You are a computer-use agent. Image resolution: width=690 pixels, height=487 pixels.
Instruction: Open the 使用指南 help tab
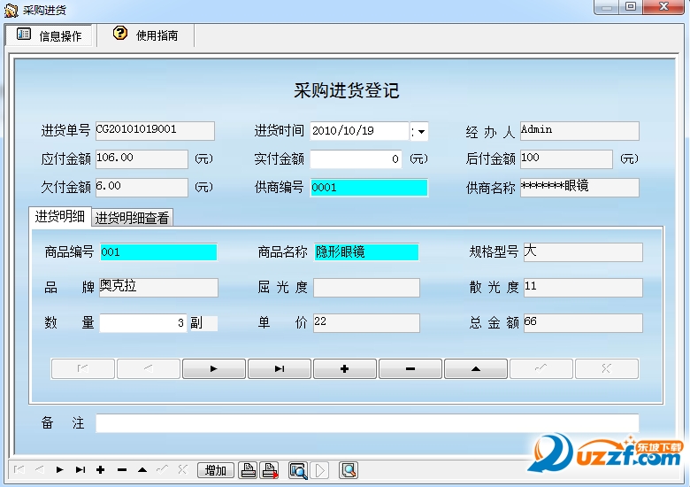pos(145,35)
